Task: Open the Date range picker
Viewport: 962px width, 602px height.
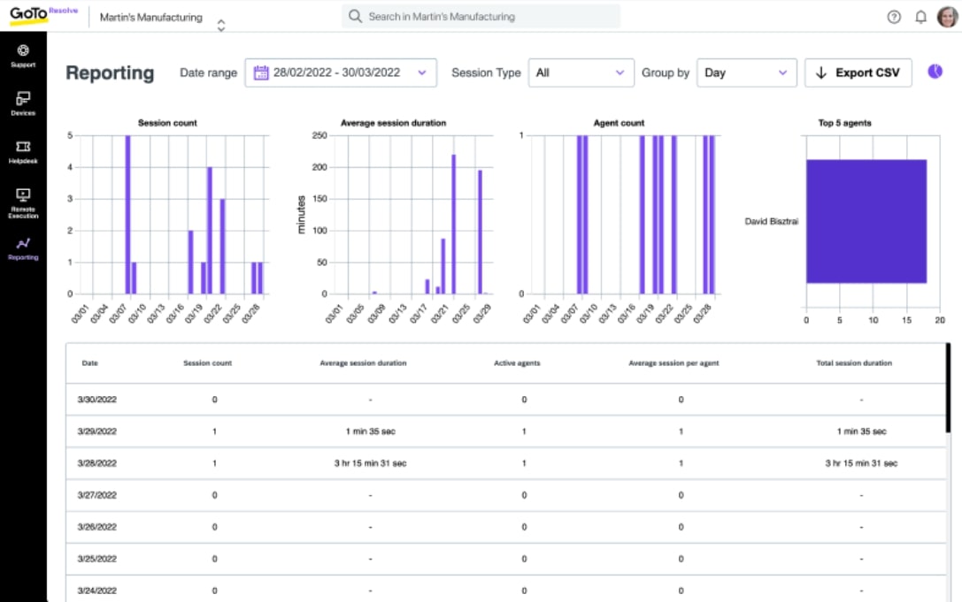Action: (341, 72)
